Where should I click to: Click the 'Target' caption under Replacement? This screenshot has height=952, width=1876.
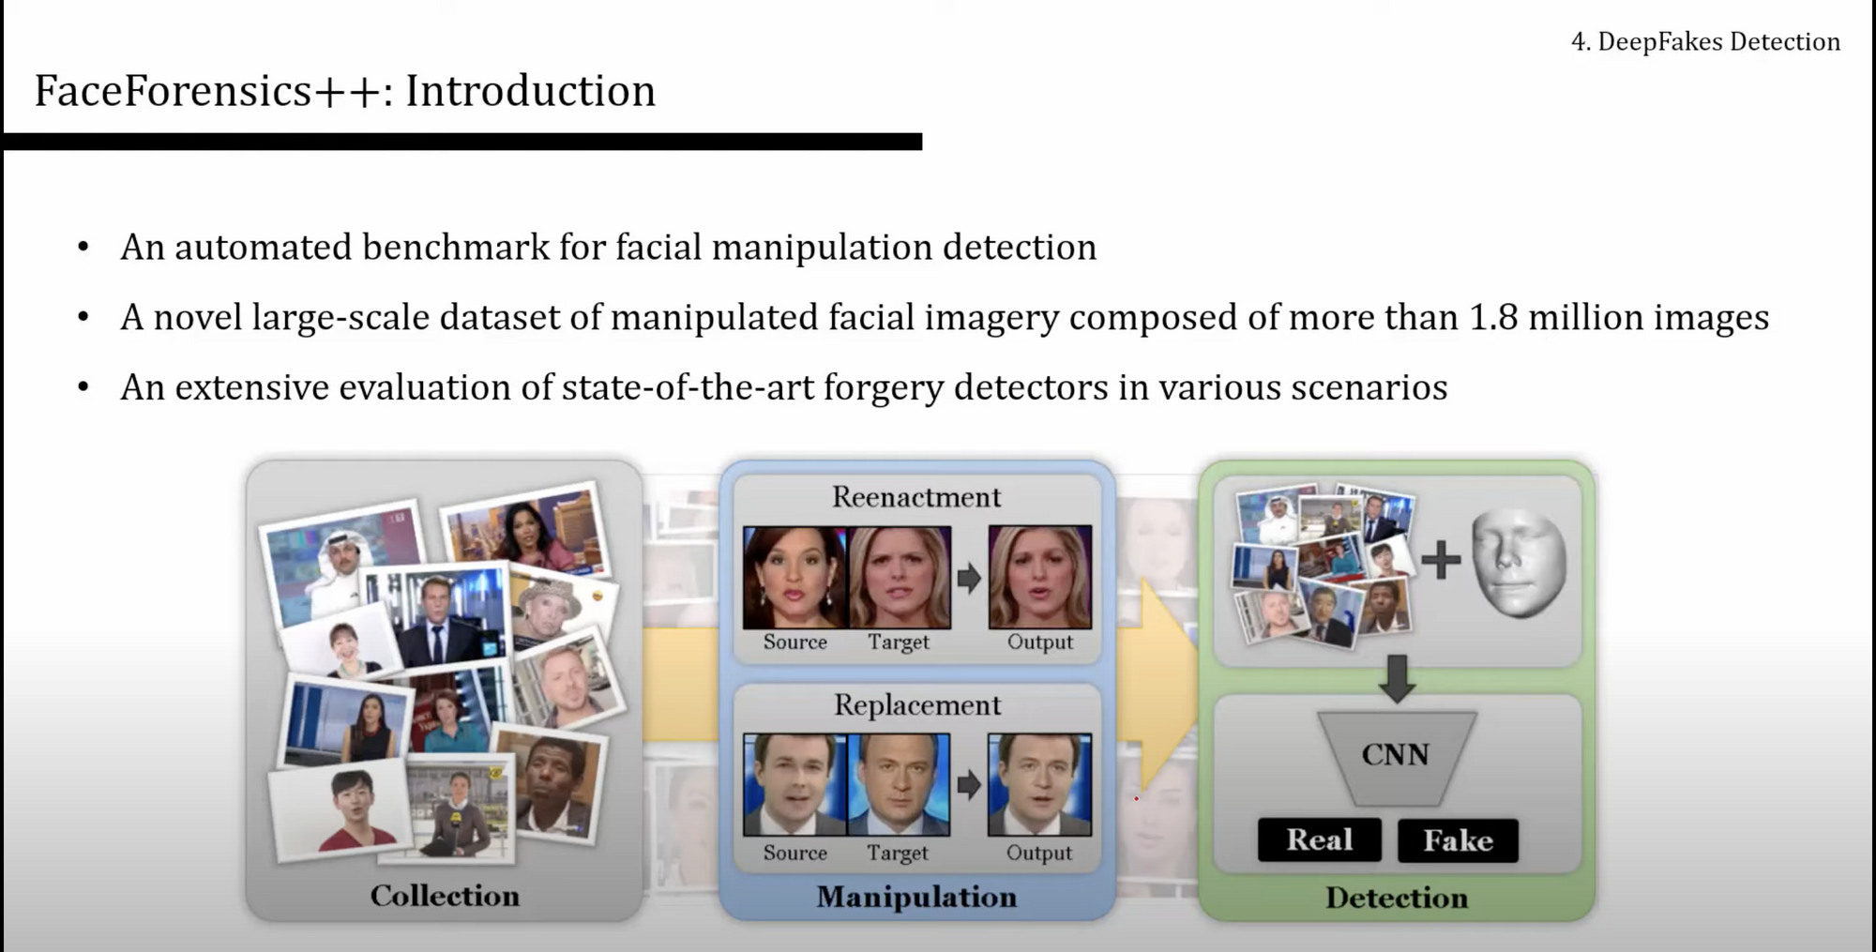pos(898,853)
